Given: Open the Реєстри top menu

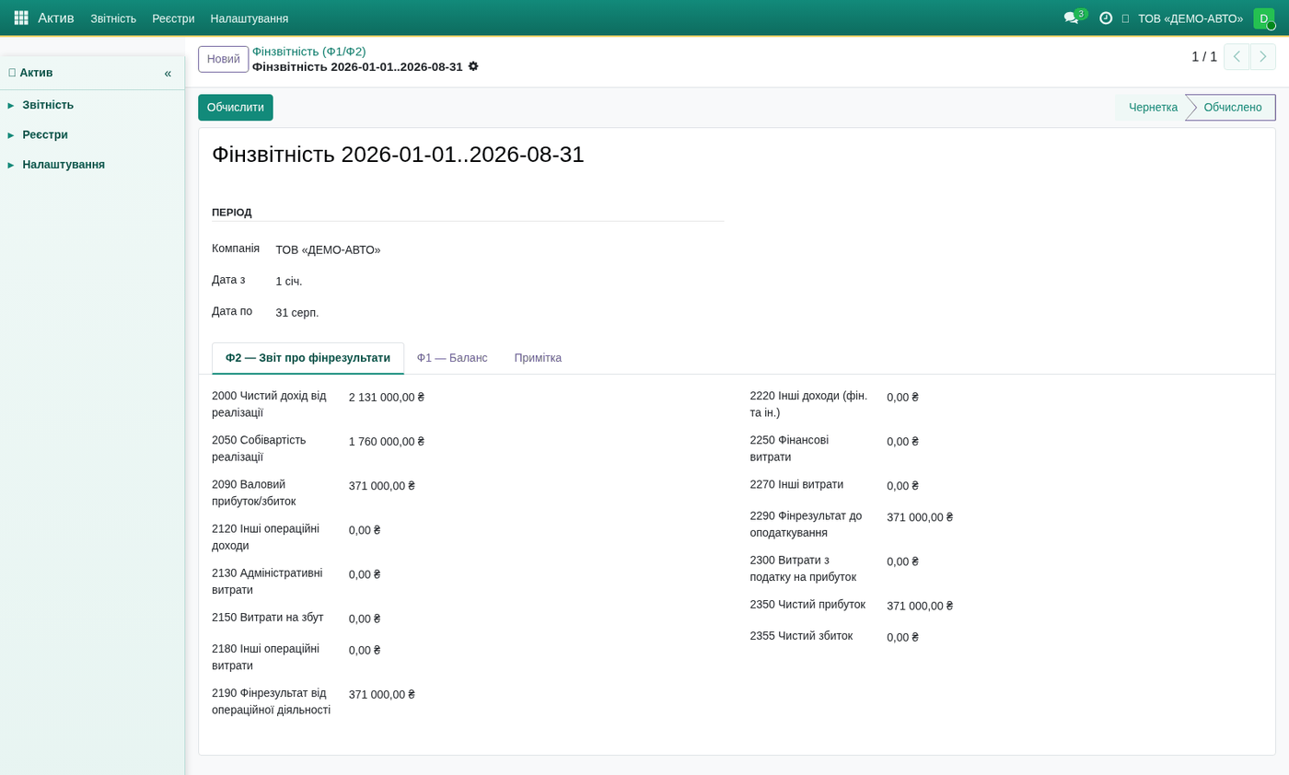Looking at the screenshot, I should (173, 18).
